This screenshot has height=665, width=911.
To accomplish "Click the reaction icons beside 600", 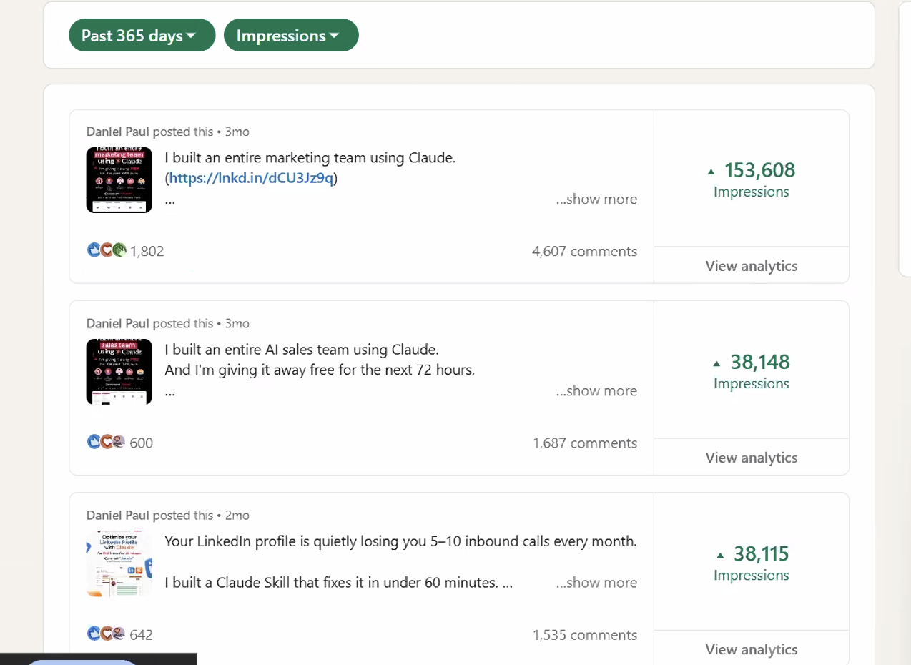I will [107, 443].
